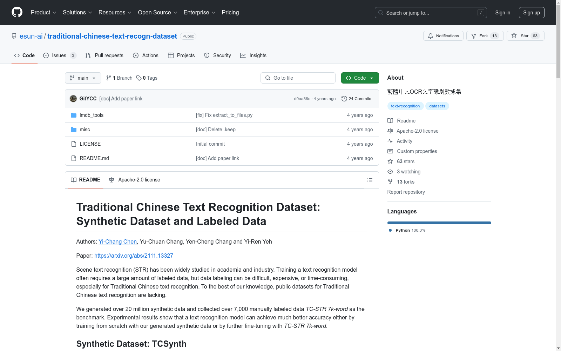Select the Apache-2.0 license tab

(x=135, y=180)
